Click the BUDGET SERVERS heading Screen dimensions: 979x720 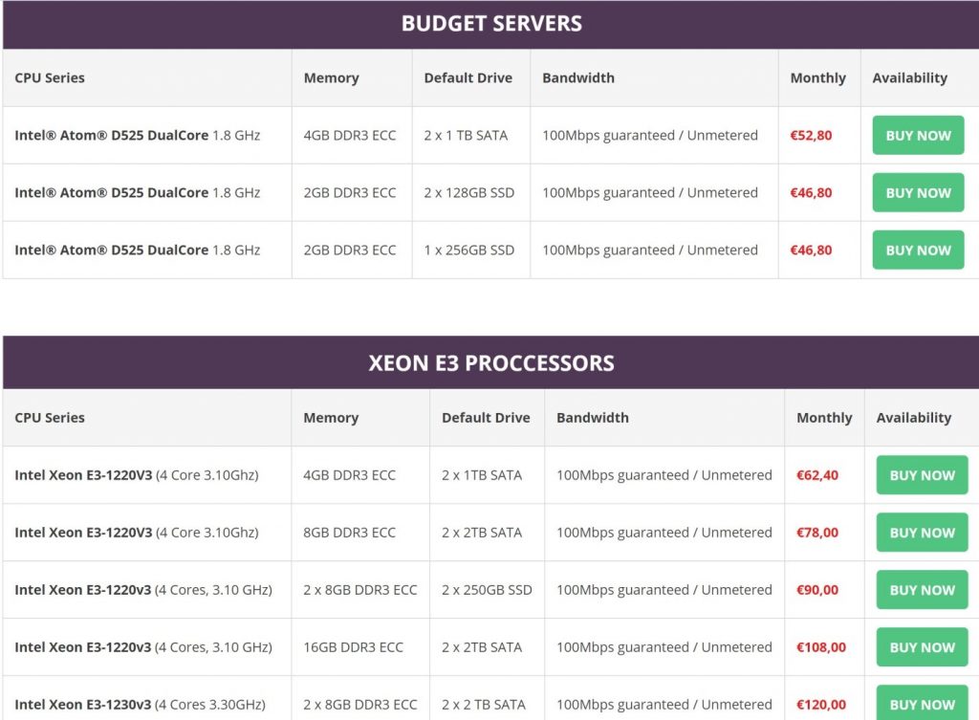[x=491, y=24]
